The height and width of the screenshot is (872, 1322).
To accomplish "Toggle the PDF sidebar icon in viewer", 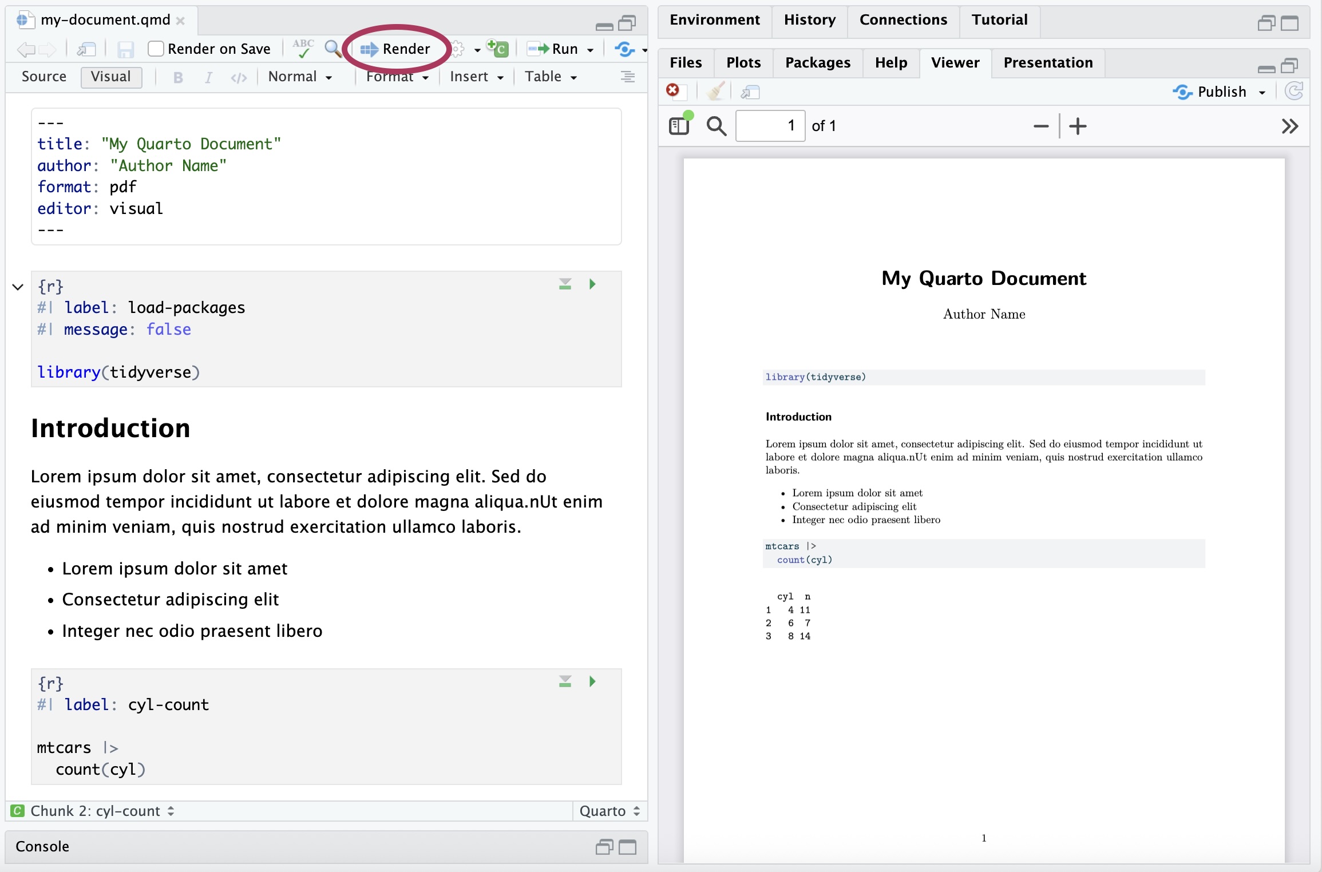I will [680, 125].
